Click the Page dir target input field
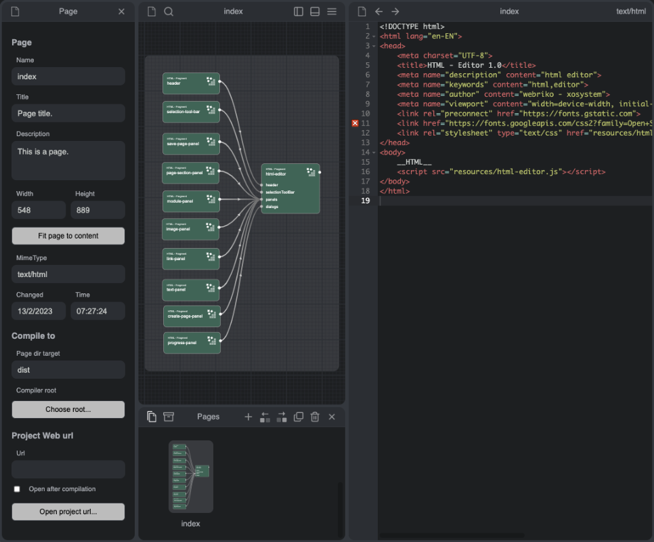This screenshot has width=654, height=542. [x=68, y=370]
